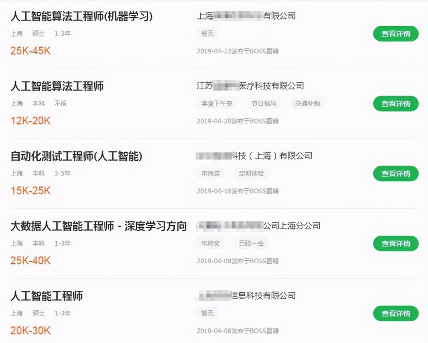Open the 自动化测试工程师(人工智能) job title

[x=77, y=156]
